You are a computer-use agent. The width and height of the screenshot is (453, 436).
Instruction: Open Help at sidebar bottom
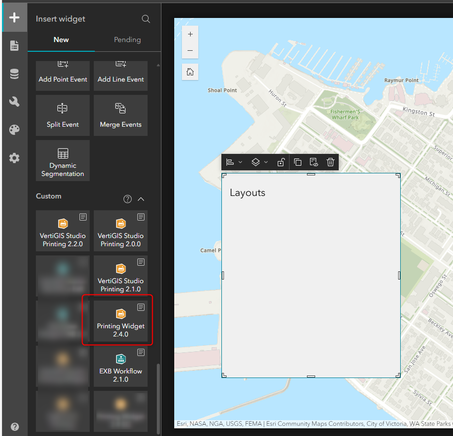(x=14, y=426)
